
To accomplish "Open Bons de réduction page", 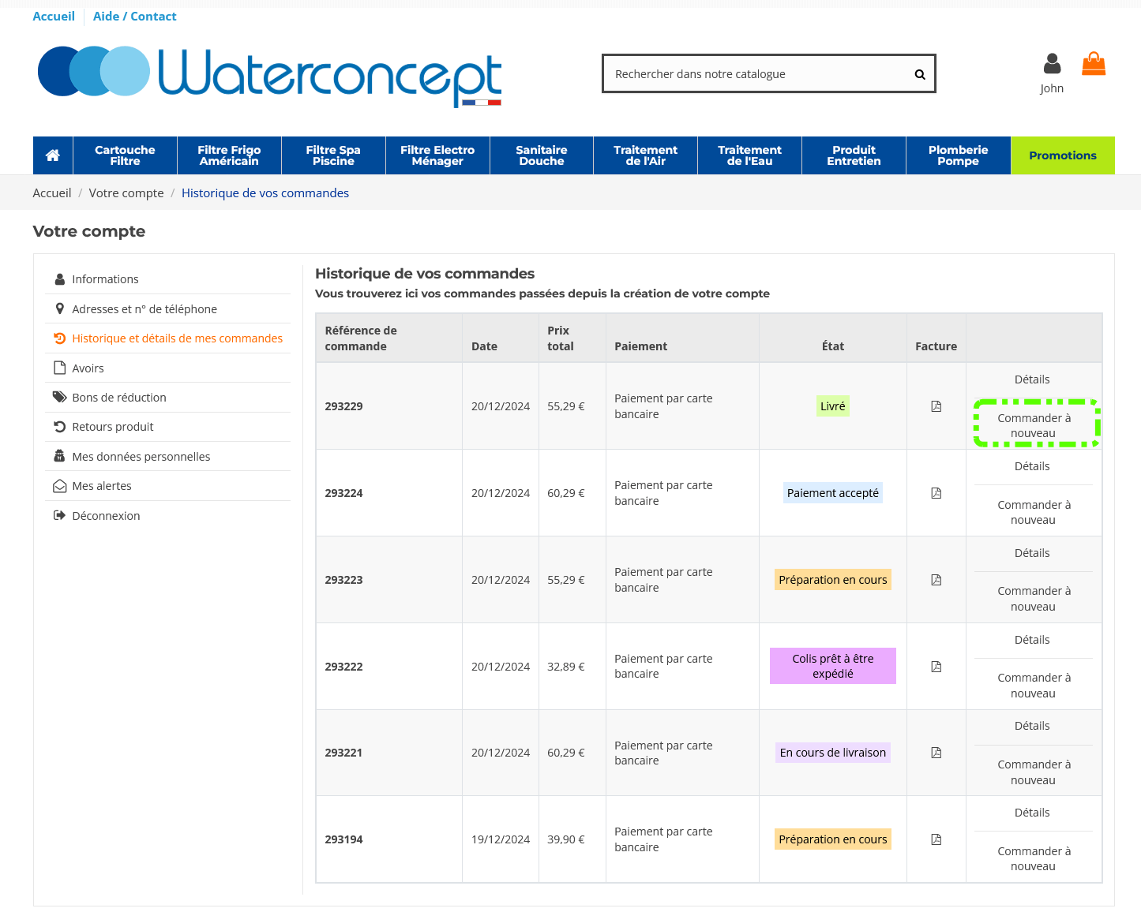I will pyautogui.click(x=118, y=398).
